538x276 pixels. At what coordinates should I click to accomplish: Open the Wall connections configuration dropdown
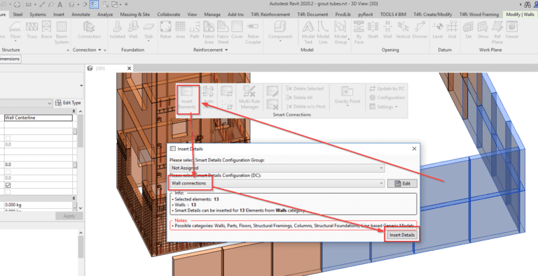(277, 183)
